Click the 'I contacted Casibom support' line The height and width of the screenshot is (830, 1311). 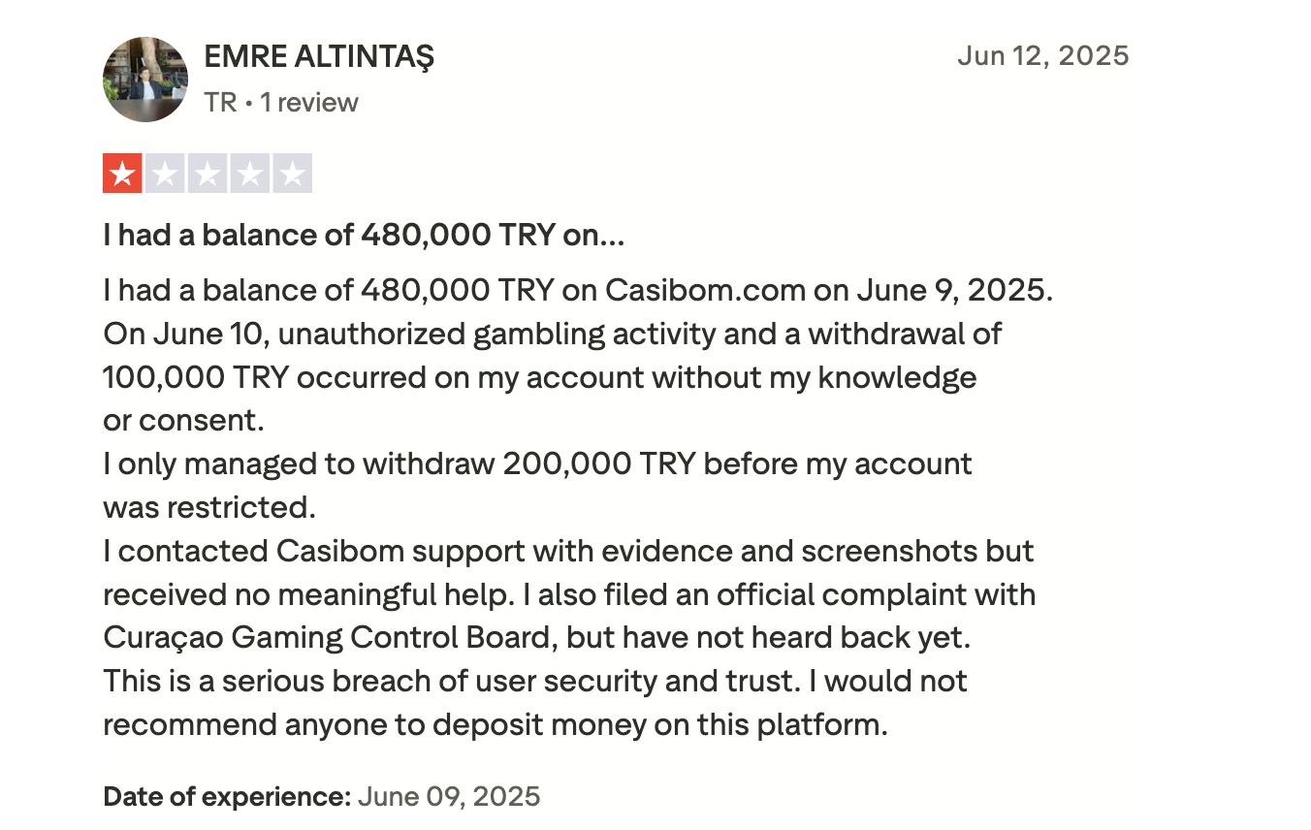pos(568,551)
